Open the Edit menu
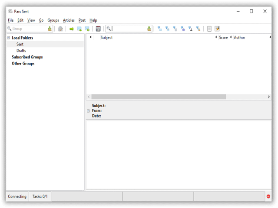278x208 pixels. tap(20, 20)
